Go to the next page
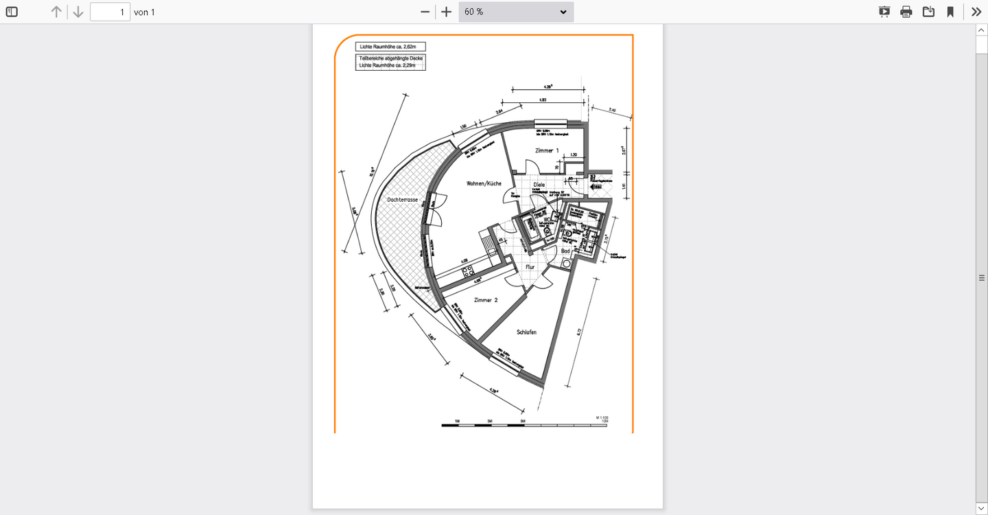This screenshot has height=515, width=988. tap(78, 12)
